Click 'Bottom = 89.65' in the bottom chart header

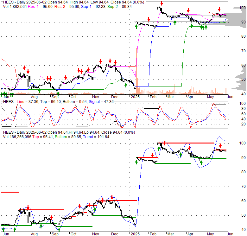coord(68,137)
